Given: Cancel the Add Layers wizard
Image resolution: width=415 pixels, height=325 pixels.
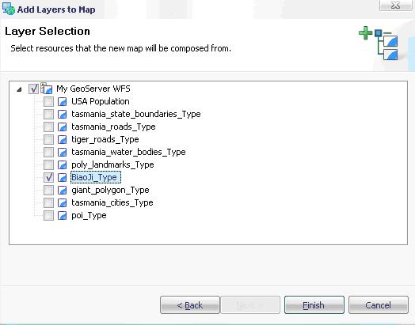Looking at the screenshot, I should tap(379, 305).
